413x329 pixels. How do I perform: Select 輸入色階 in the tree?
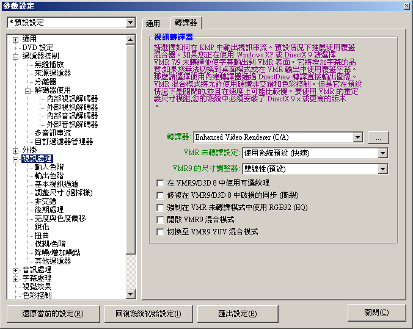[x=49, y=167]
